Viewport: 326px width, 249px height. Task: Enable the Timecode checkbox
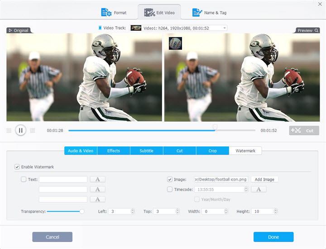pyautogui.click(x=170, y=189)
